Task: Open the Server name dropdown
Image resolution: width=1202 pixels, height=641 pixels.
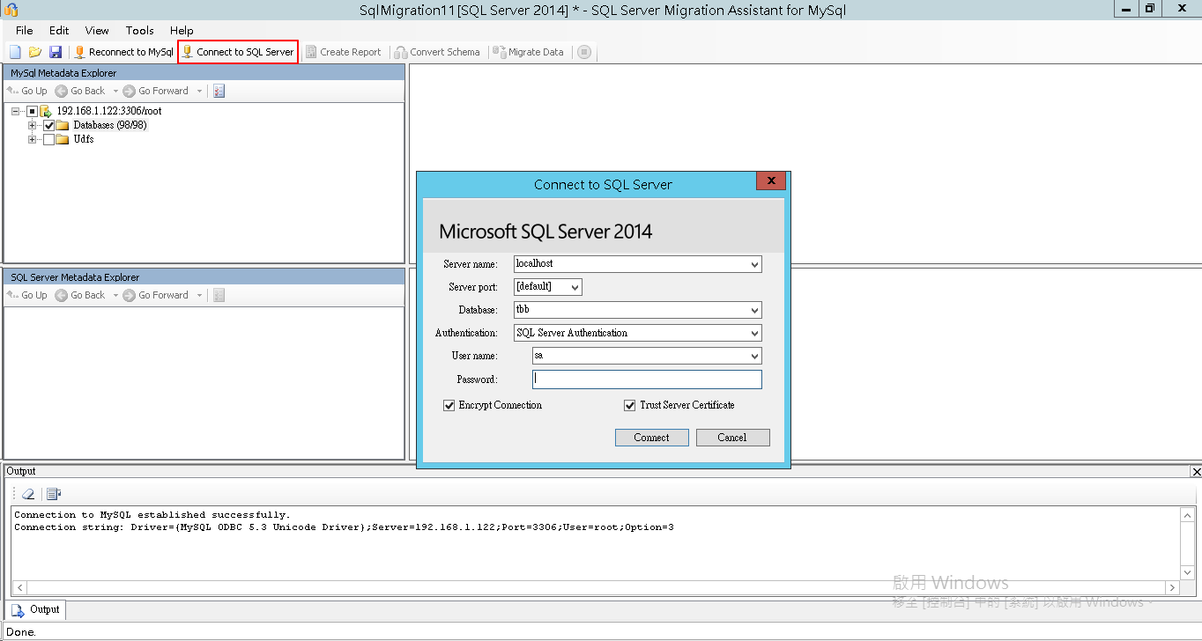Action: (754, 264)
